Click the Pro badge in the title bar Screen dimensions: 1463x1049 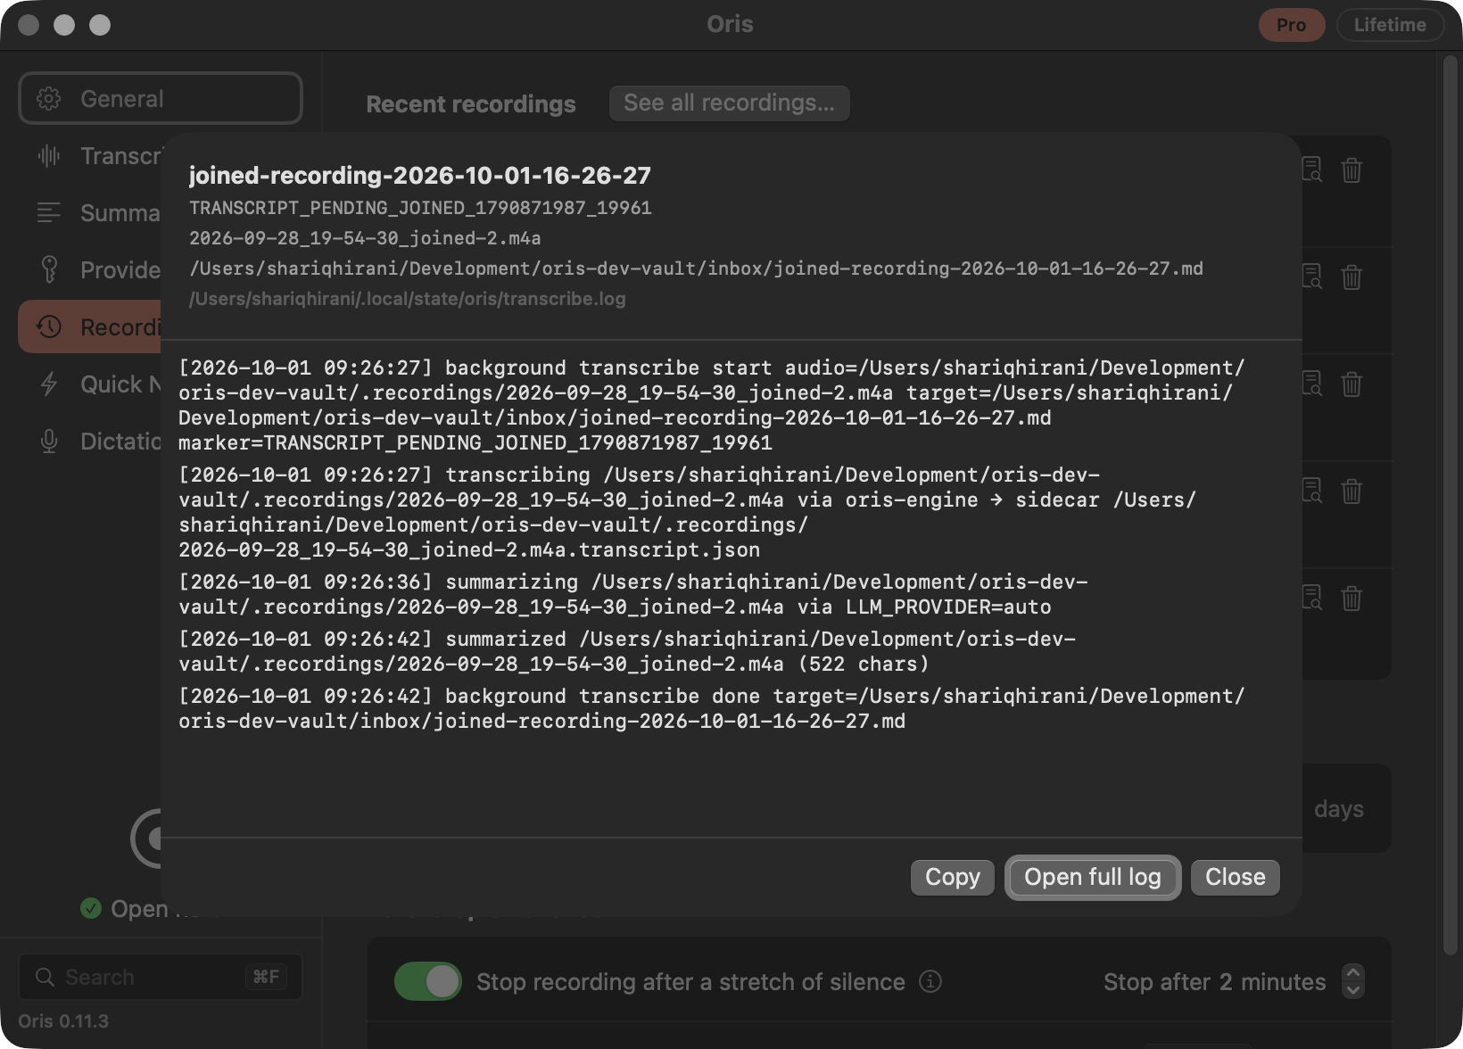click(1291, 24)
